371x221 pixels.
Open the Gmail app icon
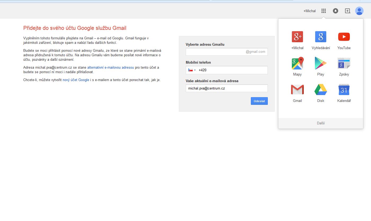pos(297,90)
